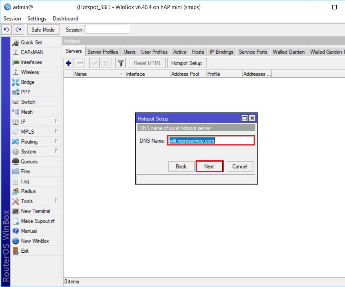Open the filter funnel icon
The image size is (345, 287).
point(121,64)
